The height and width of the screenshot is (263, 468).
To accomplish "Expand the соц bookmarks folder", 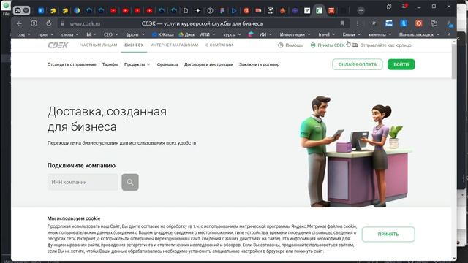I will pos(23,34).
